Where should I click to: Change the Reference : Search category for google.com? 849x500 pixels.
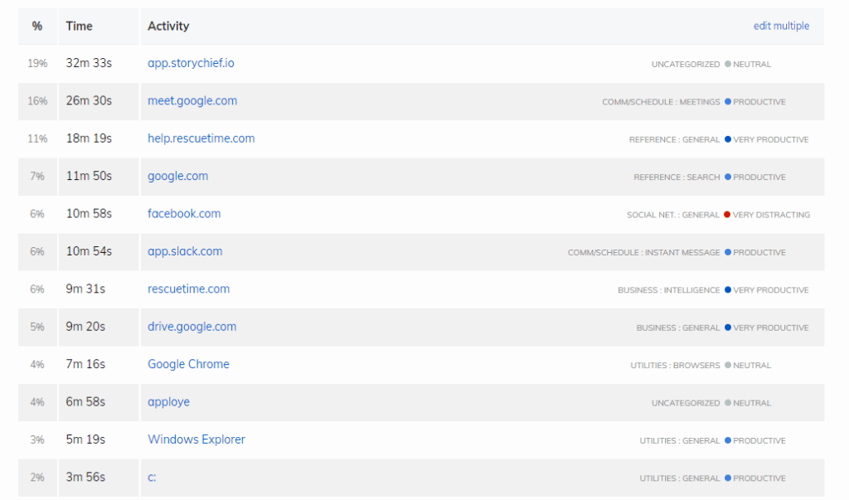677,177
